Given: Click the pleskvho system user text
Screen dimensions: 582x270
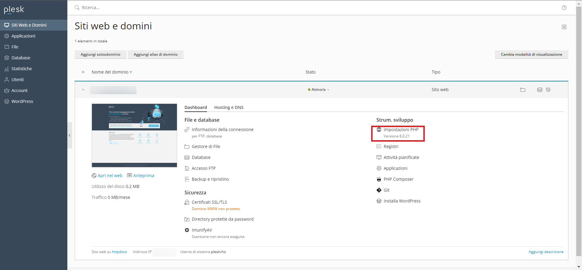Looking at the screenshot, I should point(218,252).
